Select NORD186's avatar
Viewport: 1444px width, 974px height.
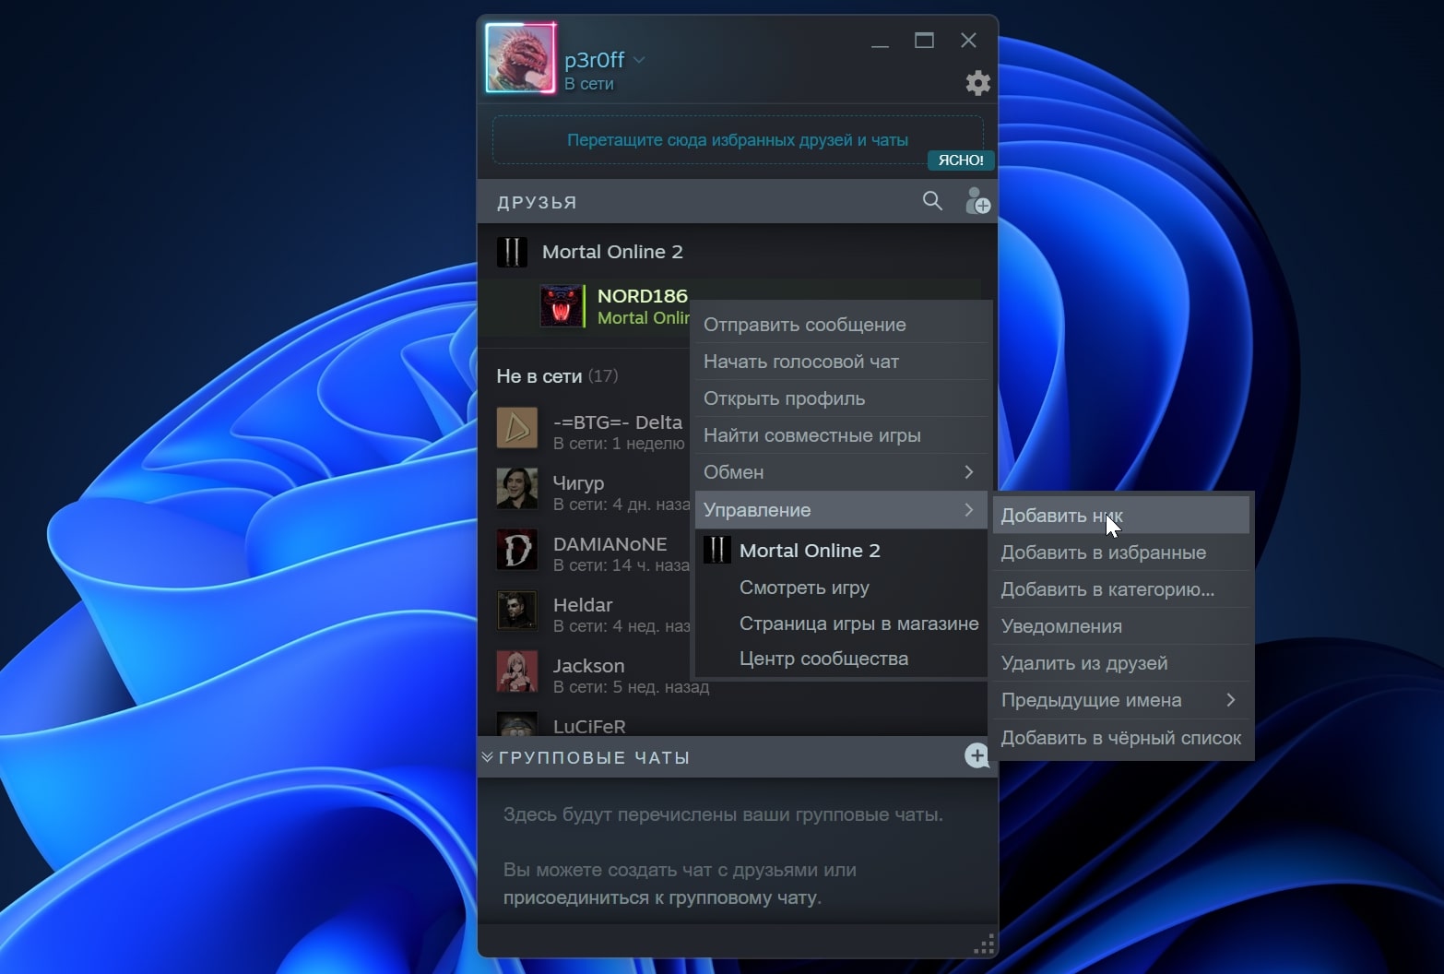[x=562, y=307]
